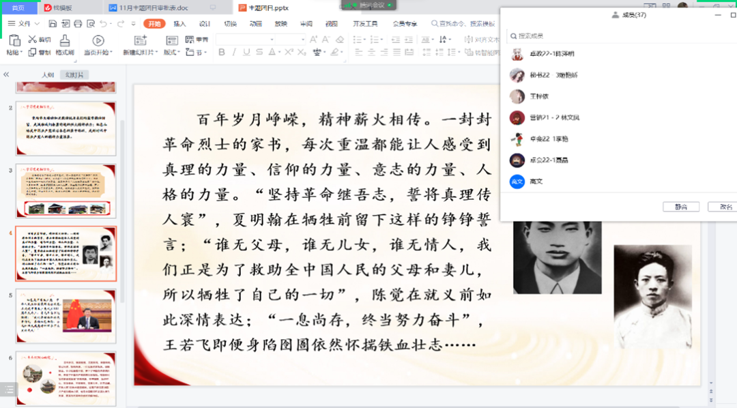Click the Paste (粘贴) clipboard icon
This screenshot has height=408, width=737.
(14, 41)
